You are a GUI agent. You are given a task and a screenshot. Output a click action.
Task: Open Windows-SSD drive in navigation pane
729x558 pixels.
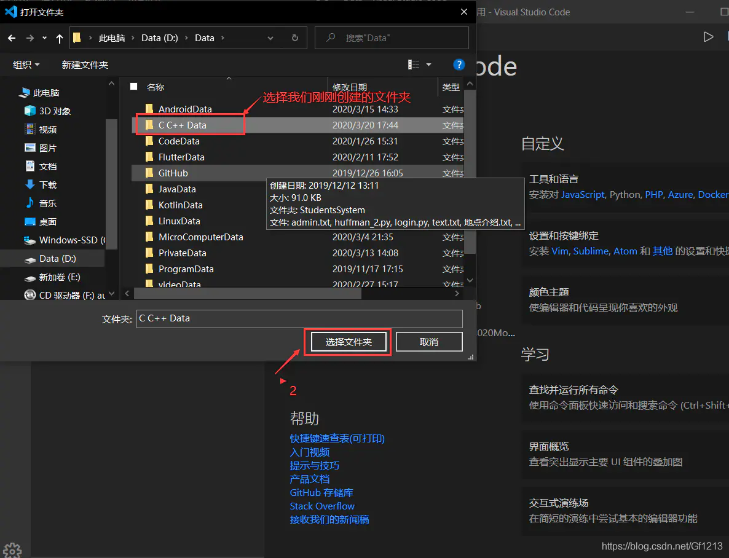[x=64, y=240]
